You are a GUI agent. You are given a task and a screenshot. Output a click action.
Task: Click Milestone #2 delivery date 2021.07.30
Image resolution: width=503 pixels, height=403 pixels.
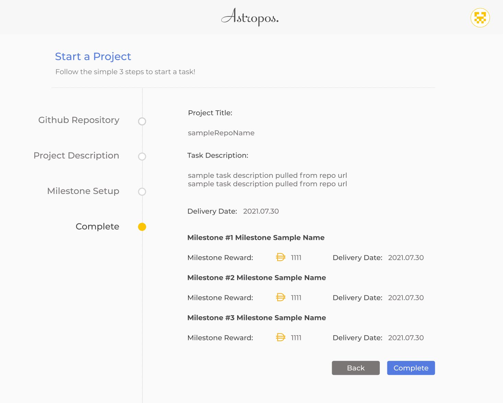point(406,298)
